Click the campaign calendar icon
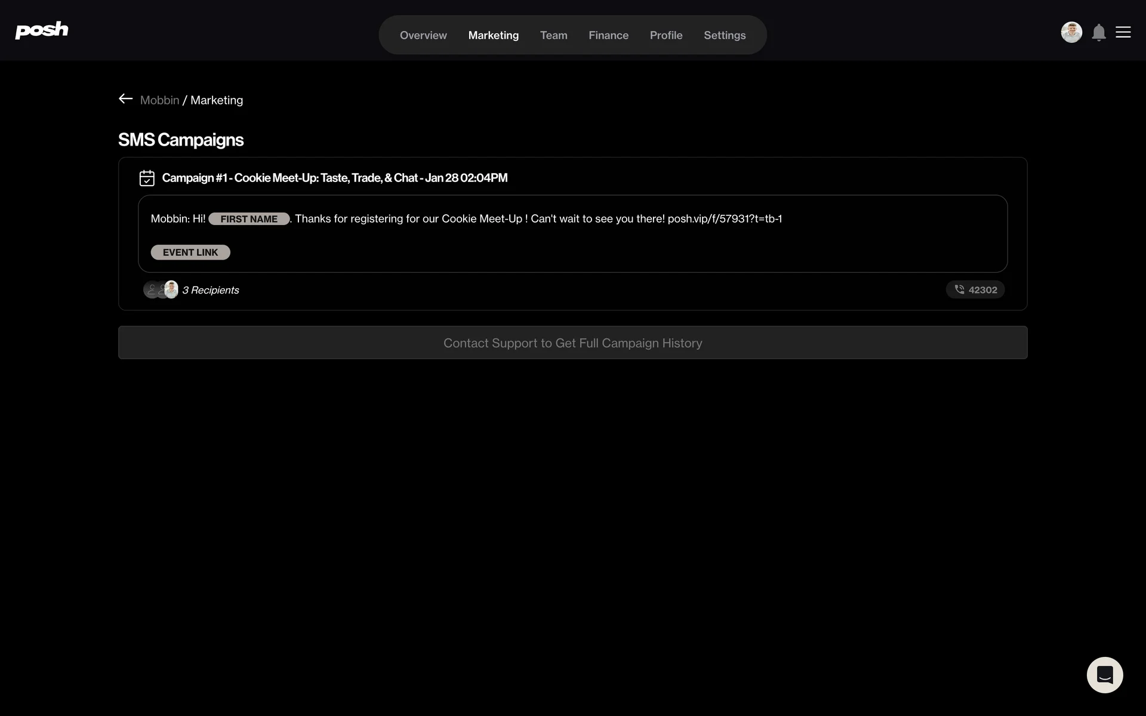Screen dimensions: 1146x716 (x=147, y=178)
